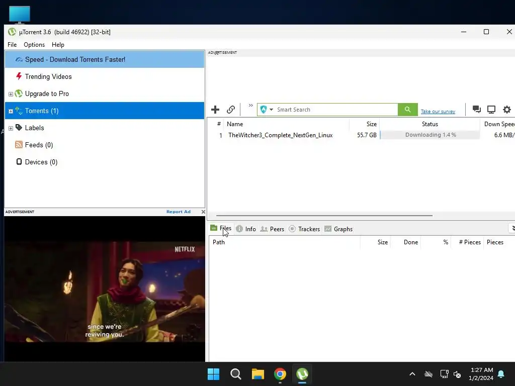Show hidden system tray icons
The image size is (515, 386).
coord(412,374)
